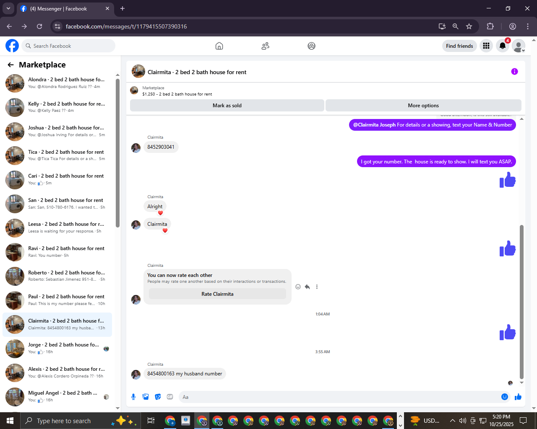This screenshot has height=429, width=537.
Task: Open the Joshua conversation
Action: click(57, 132)
